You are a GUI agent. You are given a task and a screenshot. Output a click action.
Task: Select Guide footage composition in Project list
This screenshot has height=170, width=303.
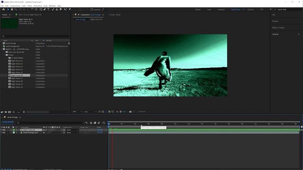pos(11,43)
